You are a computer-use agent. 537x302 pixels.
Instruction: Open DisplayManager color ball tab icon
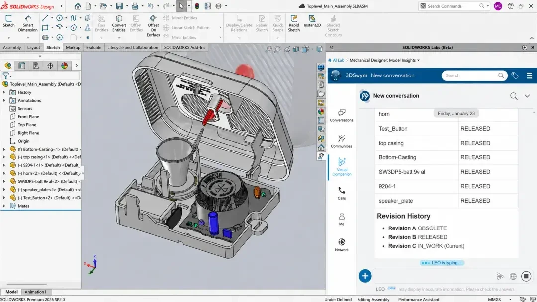[64, 66]
